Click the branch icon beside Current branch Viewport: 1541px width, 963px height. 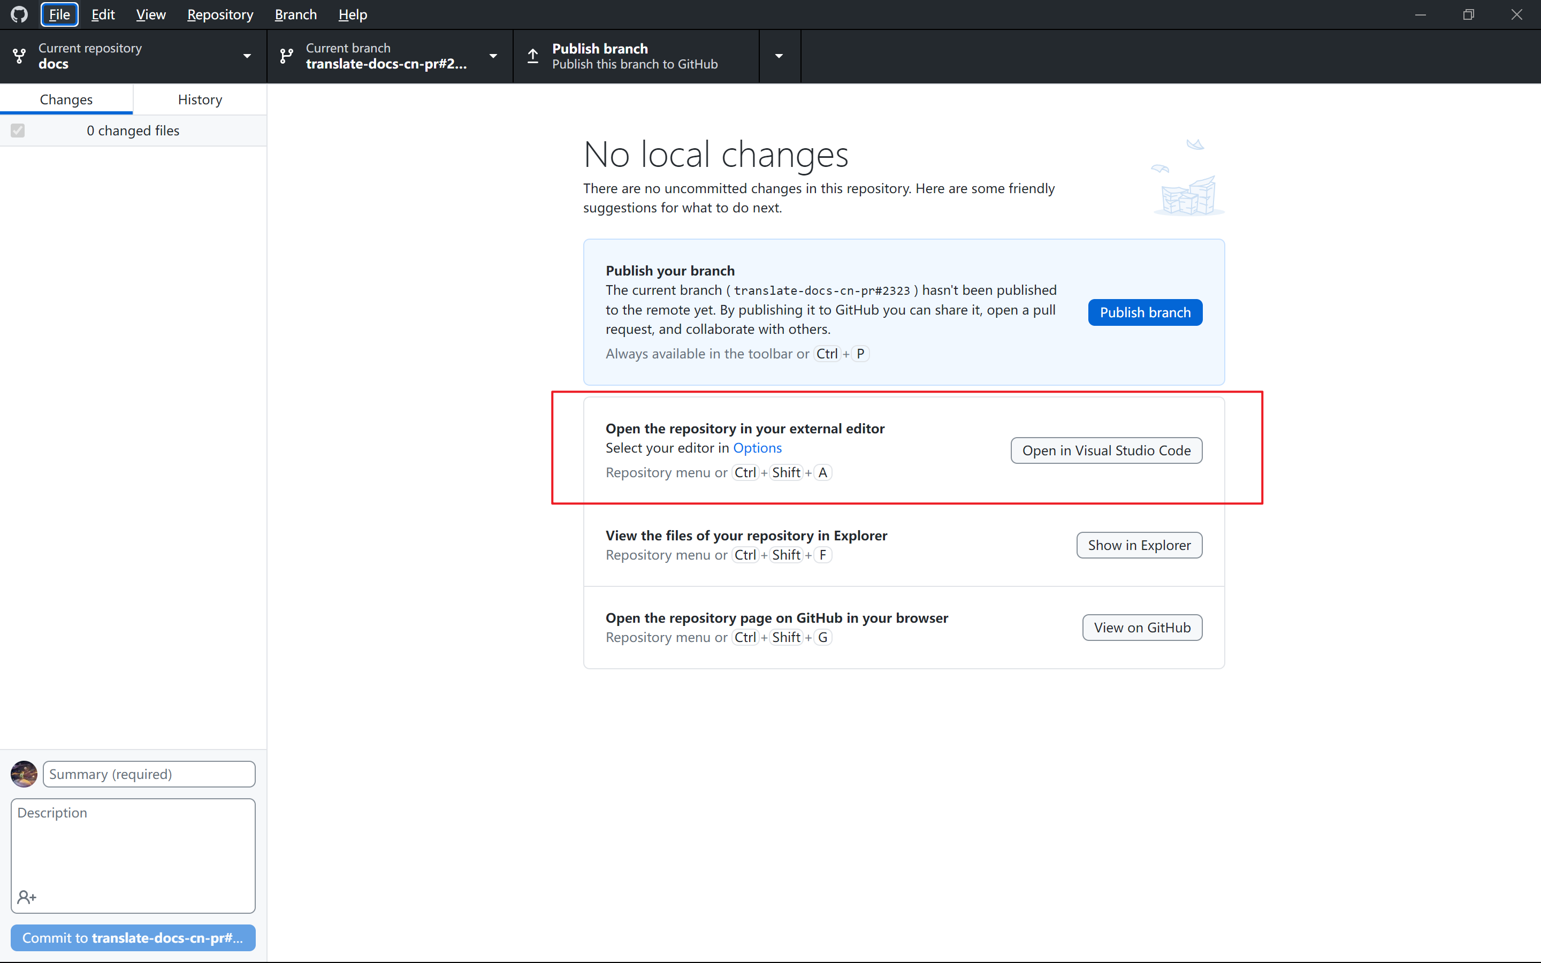click(287, 56)
